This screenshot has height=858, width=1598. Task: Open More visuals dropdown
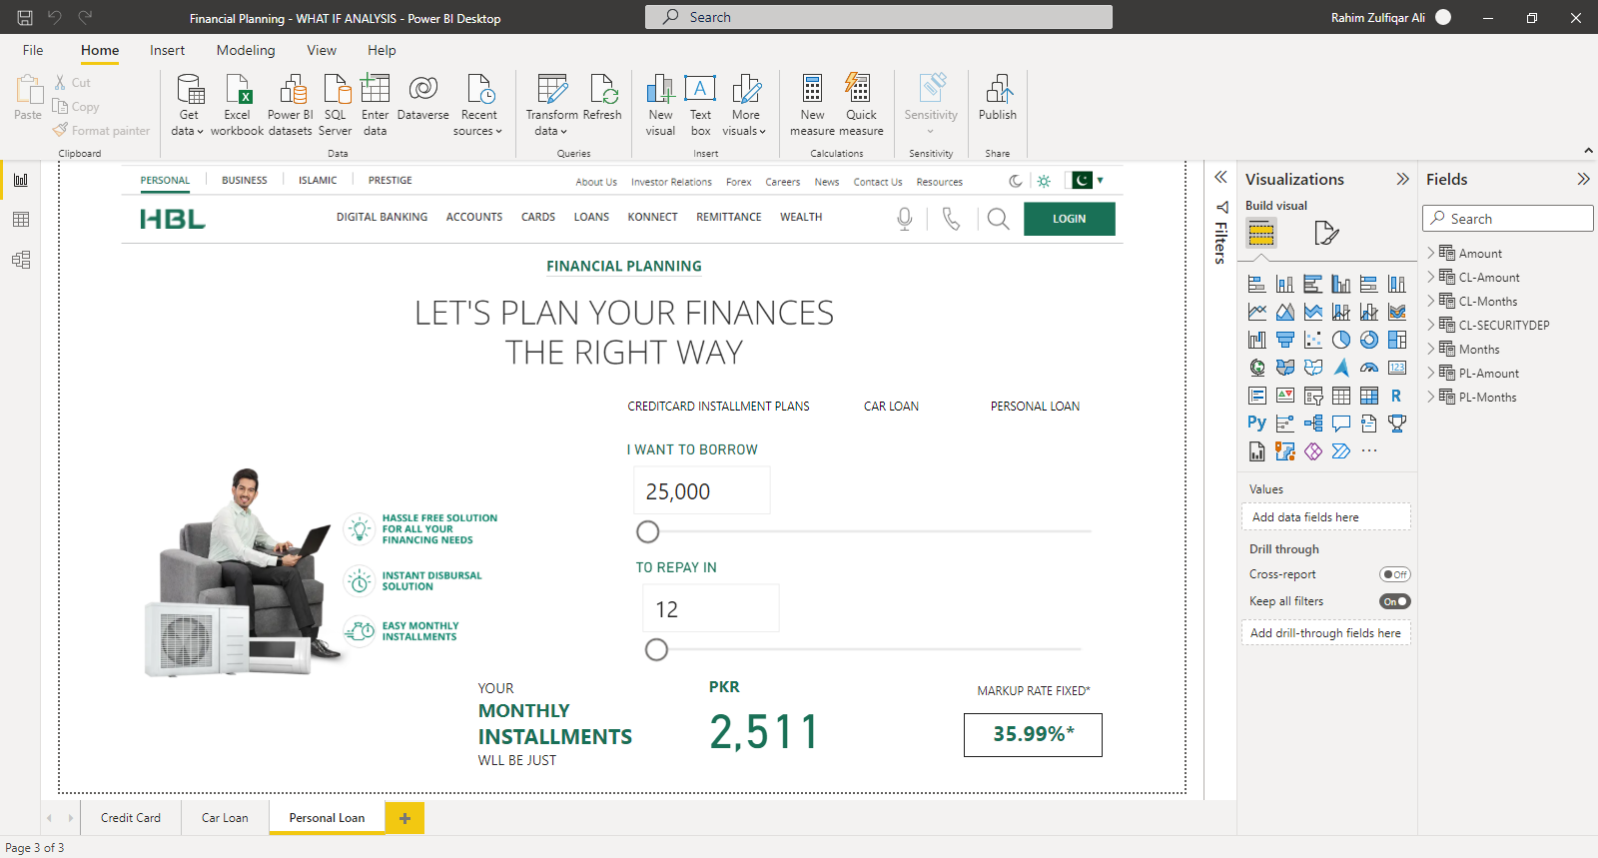(x=745, y=105)
